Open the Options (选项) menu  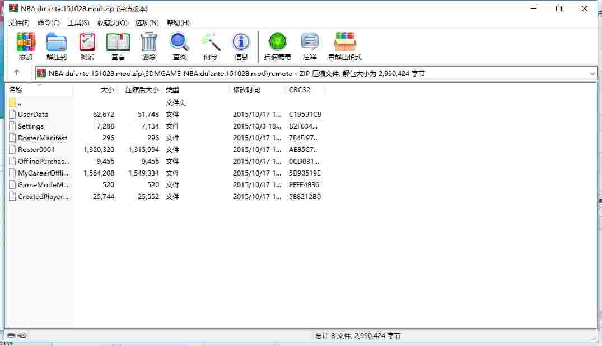pos(147,22)
